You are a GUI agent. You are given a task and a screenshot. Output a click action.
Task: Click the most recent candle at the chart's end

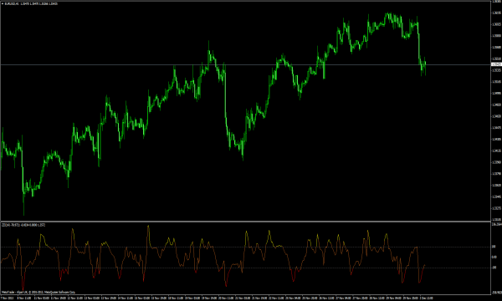click(425, 66)
